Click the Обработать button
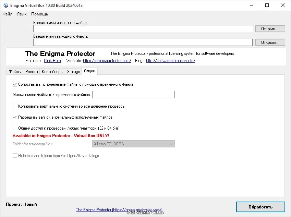Image resolution: width=291 pixels, height=217 pixels. [260, 207]
